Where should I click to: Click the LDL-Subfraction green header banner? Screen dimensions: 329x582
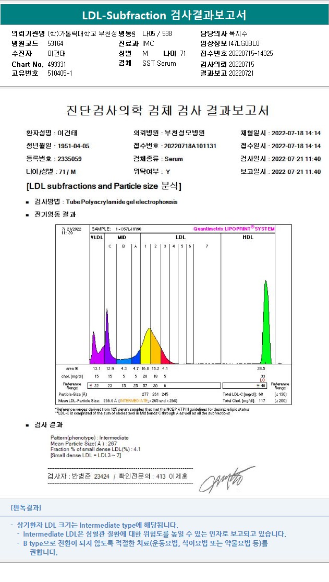coord(164,15)
